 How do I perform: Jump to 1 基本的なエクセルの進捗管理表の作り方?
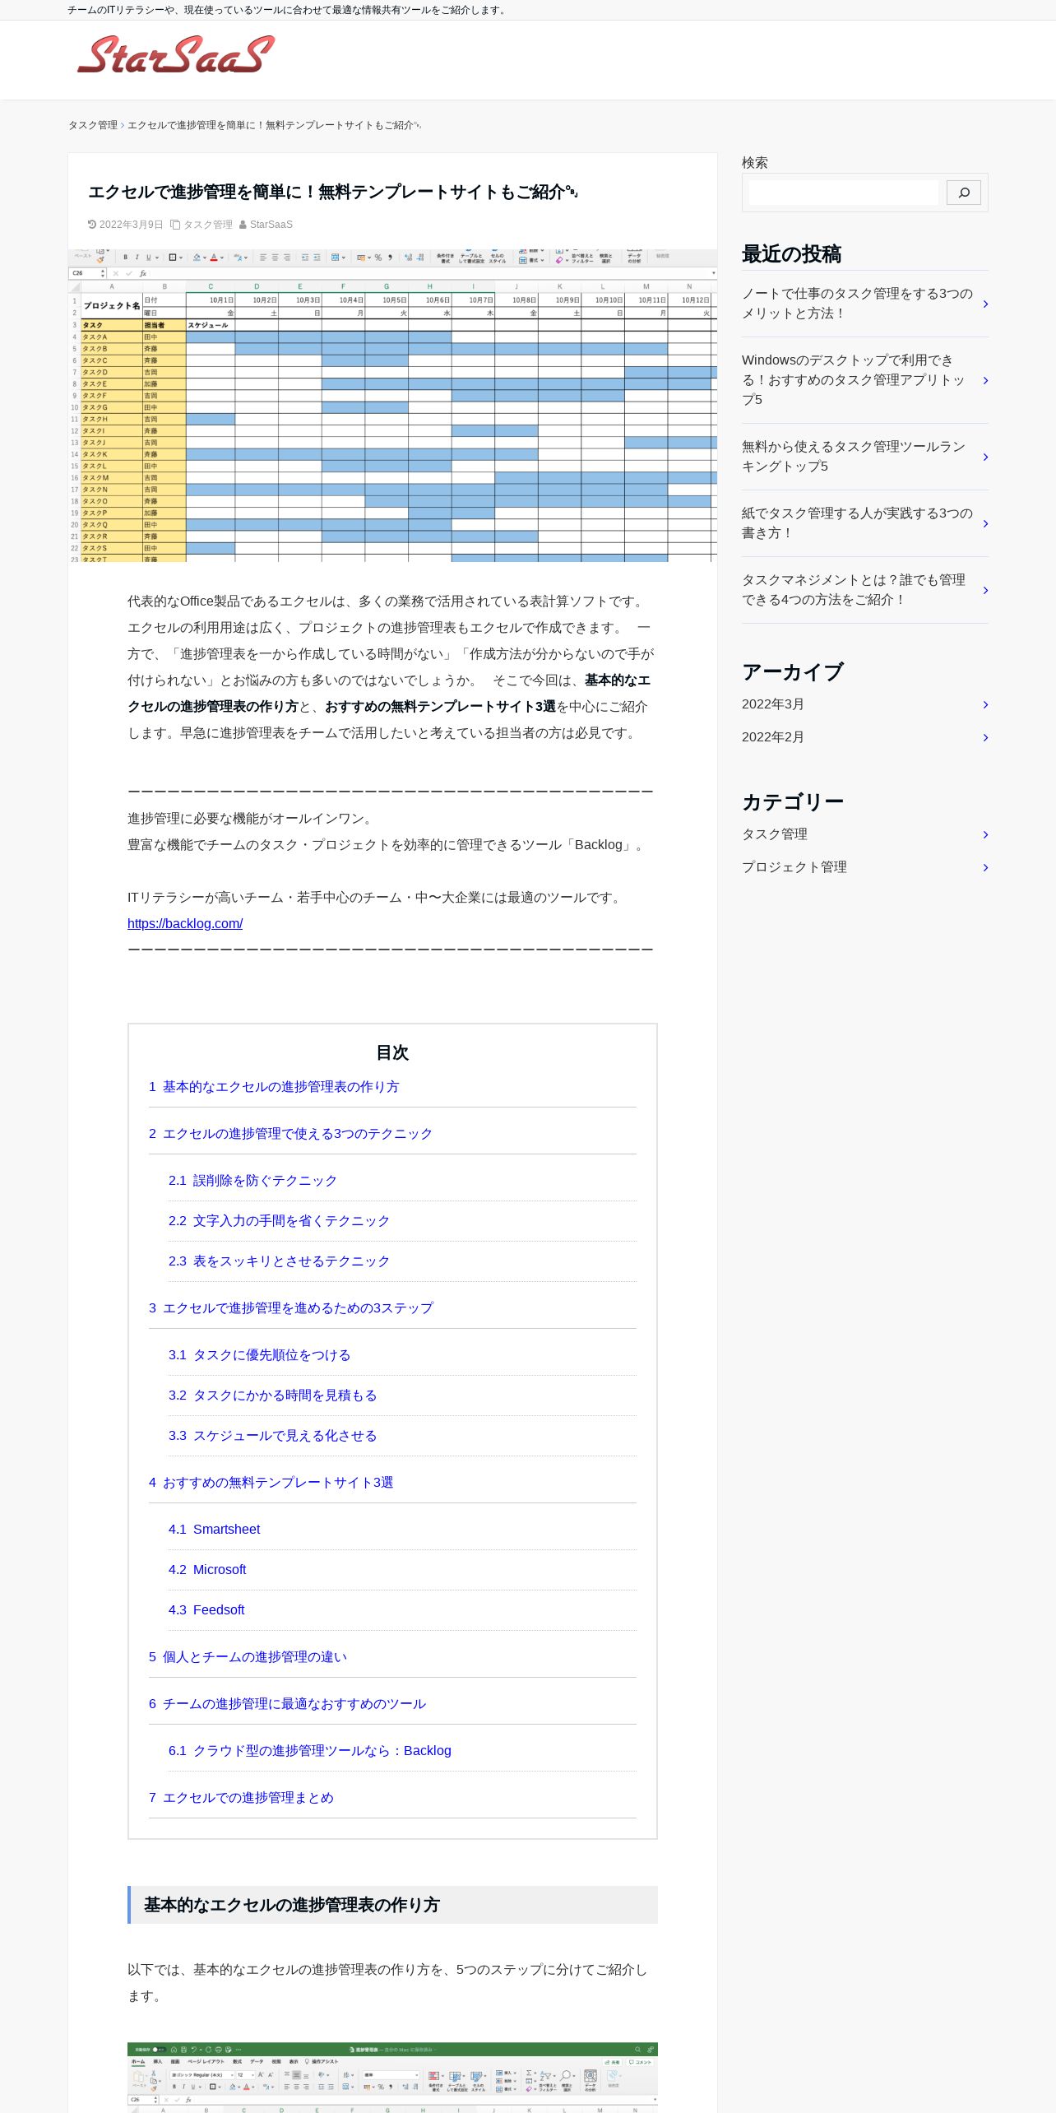[x=274, y=1087]
